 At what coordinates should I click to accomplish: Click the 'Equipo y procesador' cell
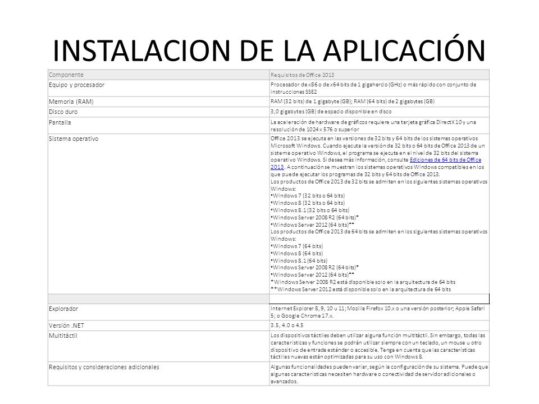click(x=158, y=88)
